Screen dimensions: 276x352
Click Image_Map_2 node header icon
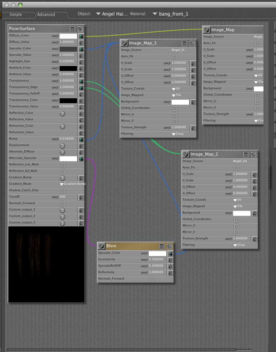186,154
